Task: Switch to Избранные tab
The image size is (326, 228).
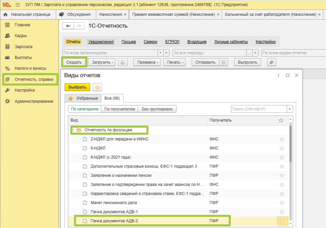Action: (83, 98)
